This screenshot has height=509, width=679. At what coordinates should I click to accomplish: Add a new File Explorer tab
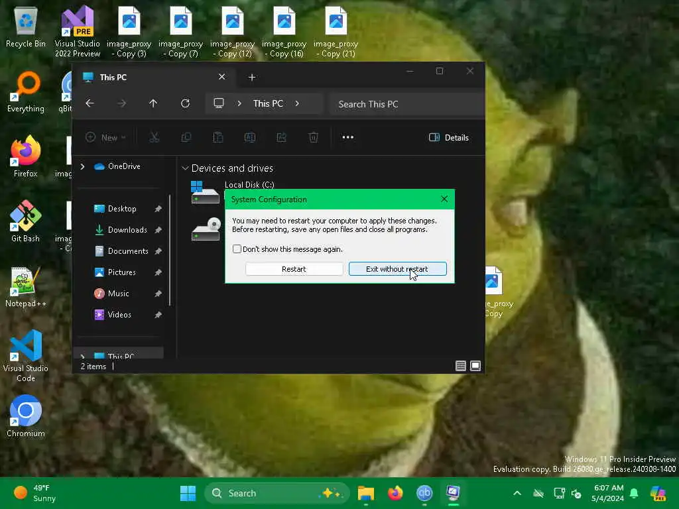[x=252, y=77]
